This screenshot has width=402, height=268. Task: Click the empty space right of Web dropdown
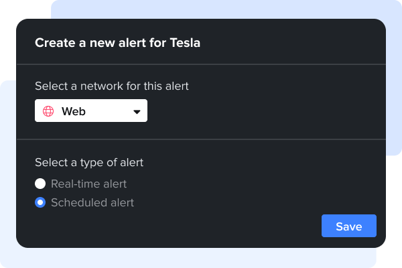(268, 111)
